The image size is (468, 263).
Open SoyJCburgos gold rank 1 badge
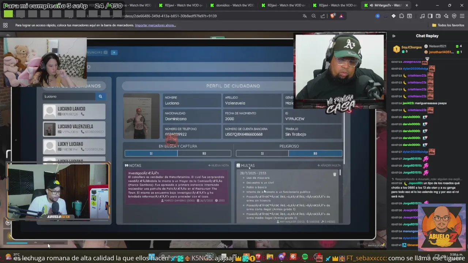[396, 49]
